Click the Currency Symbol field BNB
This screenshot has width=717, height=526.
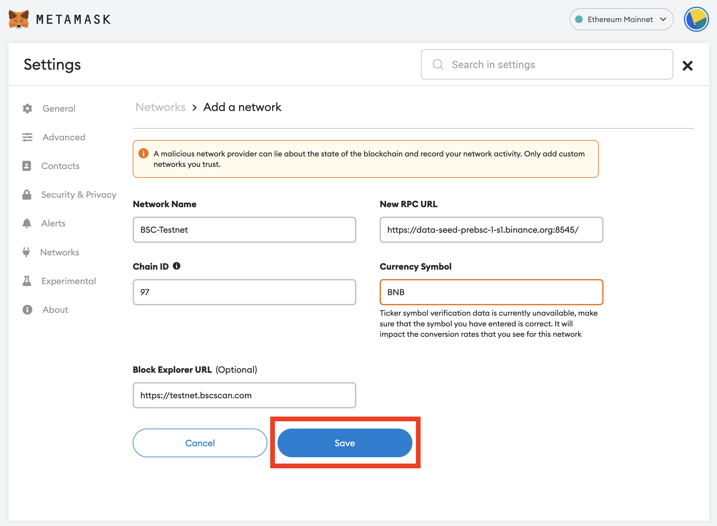point(491,292)
